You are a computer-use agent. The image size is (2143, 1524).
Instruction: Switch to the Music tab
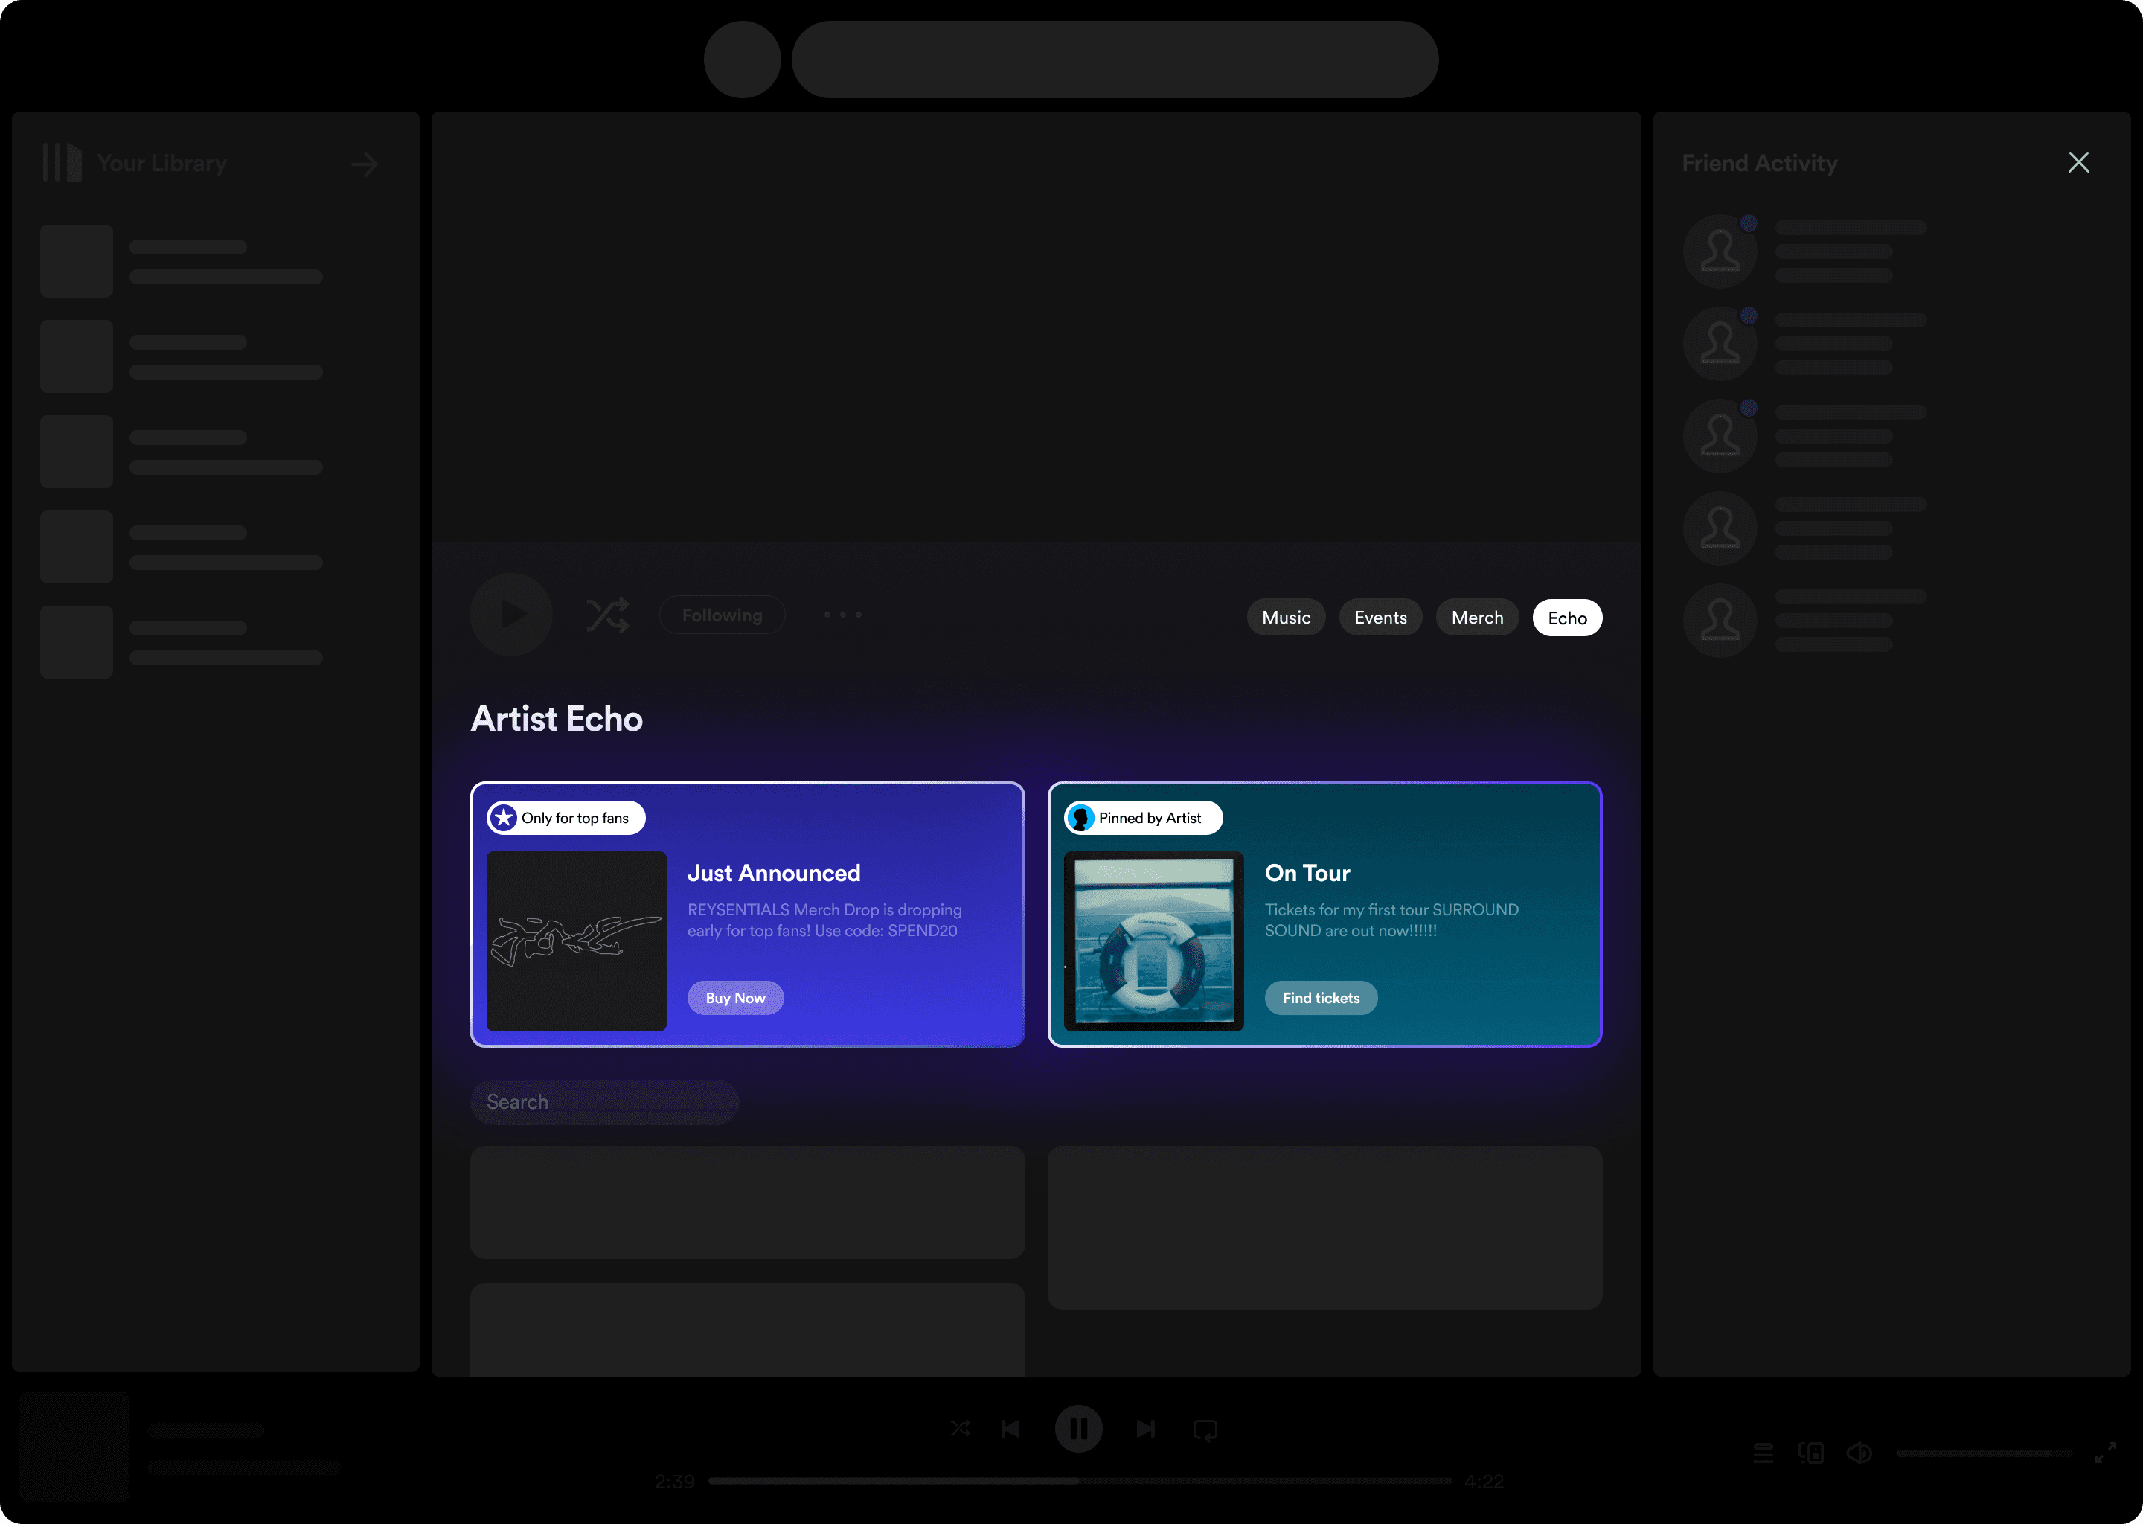coord(1285,618)
